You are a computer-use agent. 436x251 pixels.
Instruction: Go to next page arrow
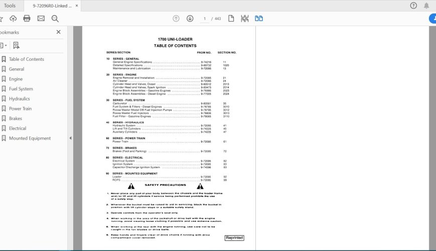tap(190, 19)
